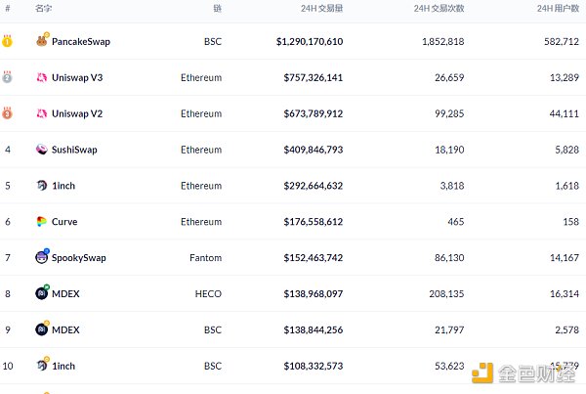The image size is (586, 394).
Task: Click the 名字 column header
Action: coord(43,8)
